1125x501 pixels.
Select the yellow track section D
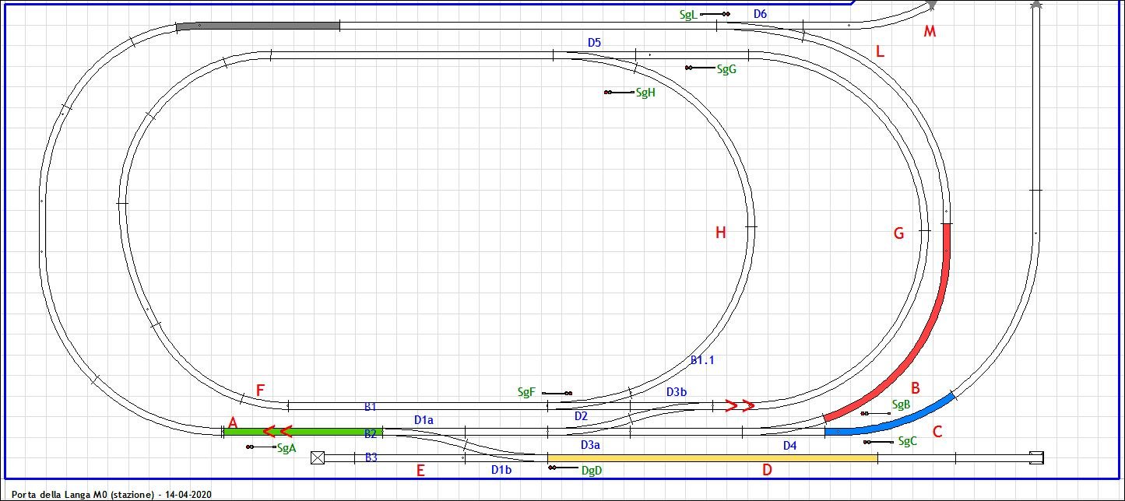[x=712, y=458]
